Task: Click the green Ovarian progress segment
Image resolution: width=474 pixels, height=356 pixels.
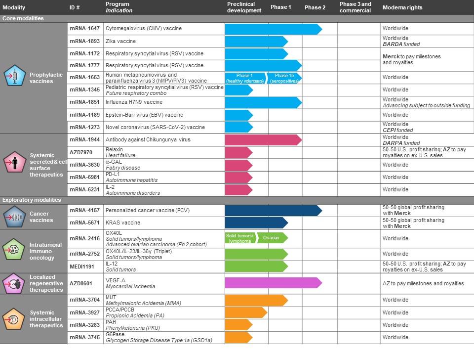Action: click(272, 238)
